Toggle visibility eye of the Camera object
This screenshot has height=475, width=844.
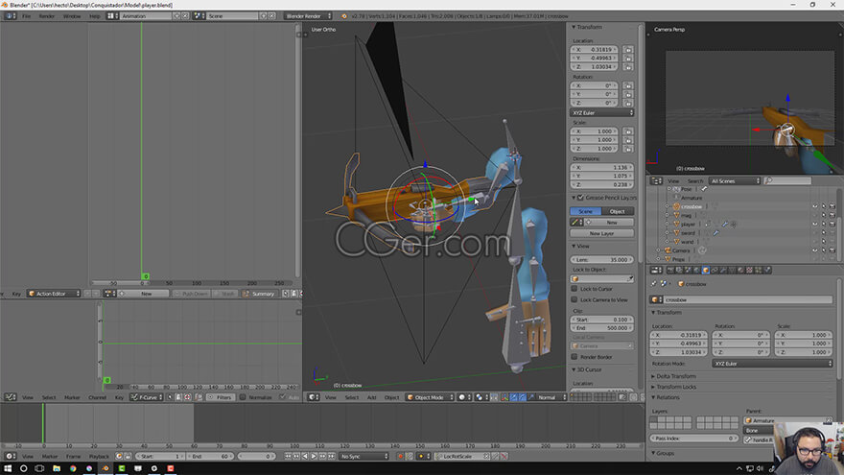click(x=815, y=250)
